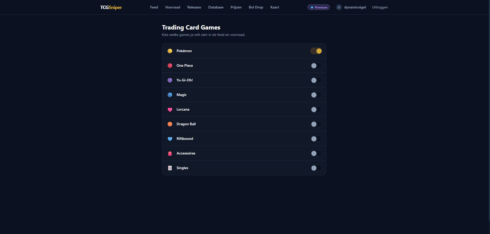Switch on the Singles toggle

pos(316,168)
